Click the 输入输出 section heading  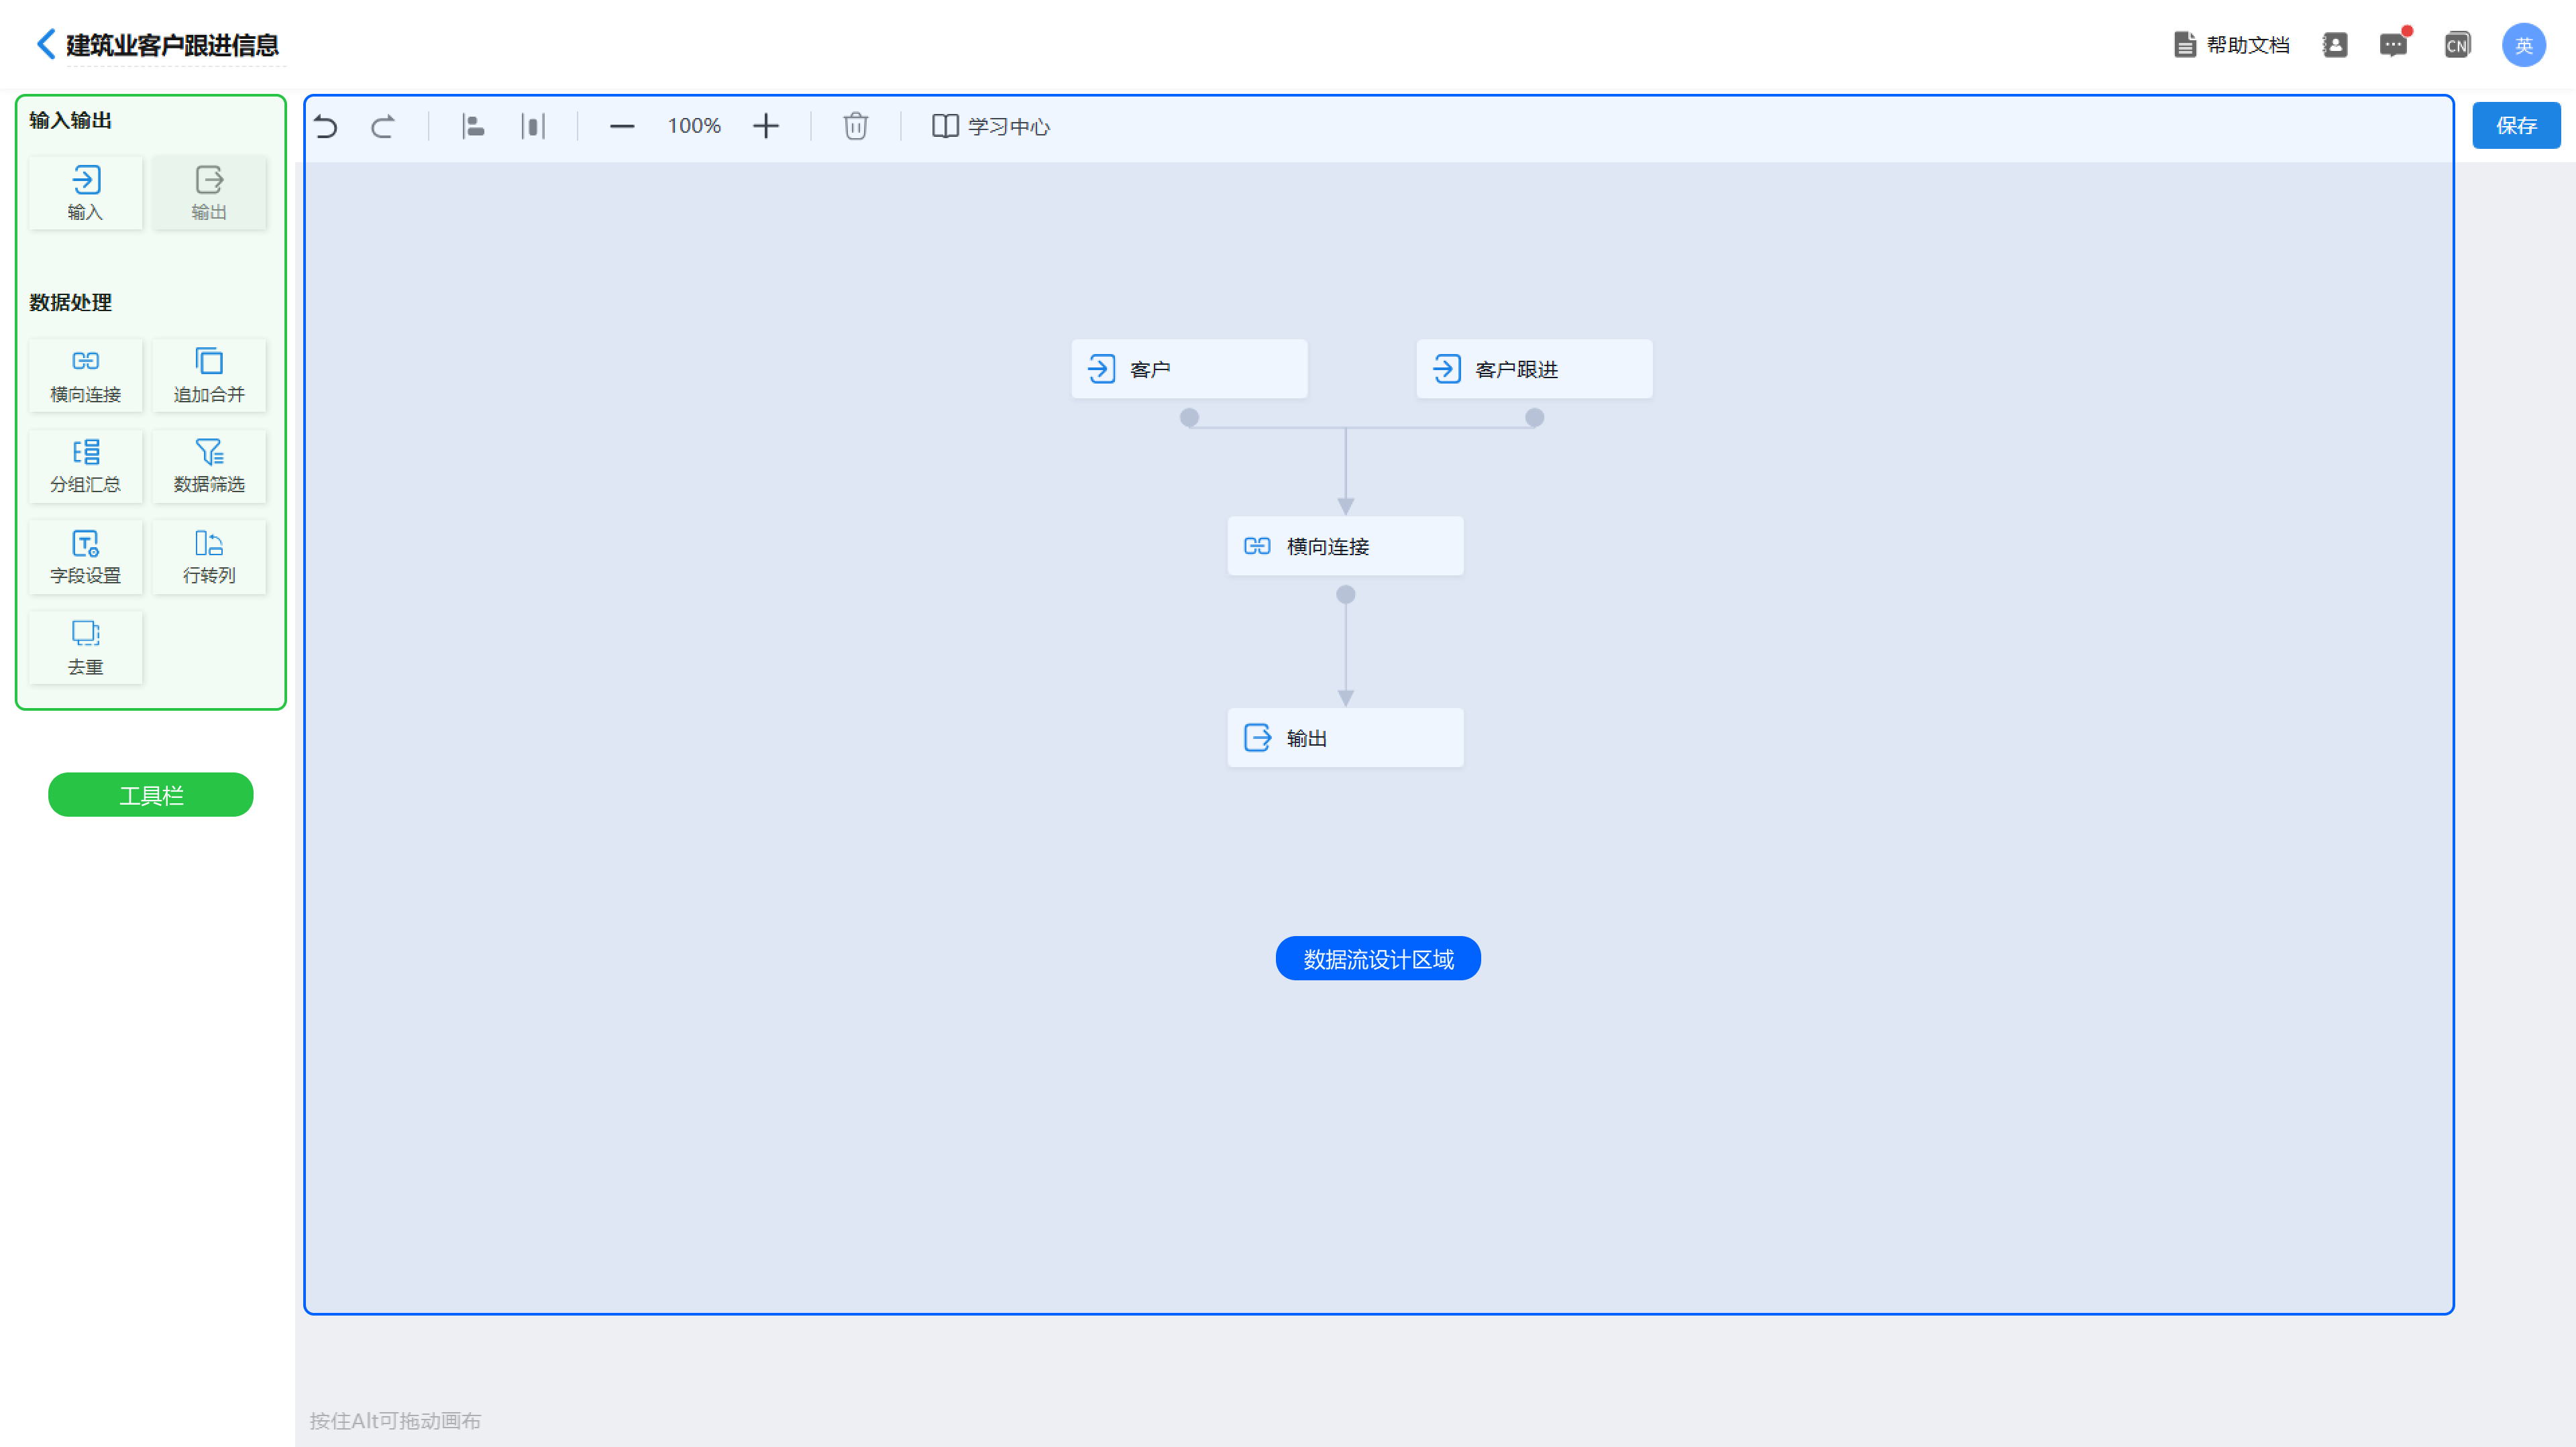71,121
